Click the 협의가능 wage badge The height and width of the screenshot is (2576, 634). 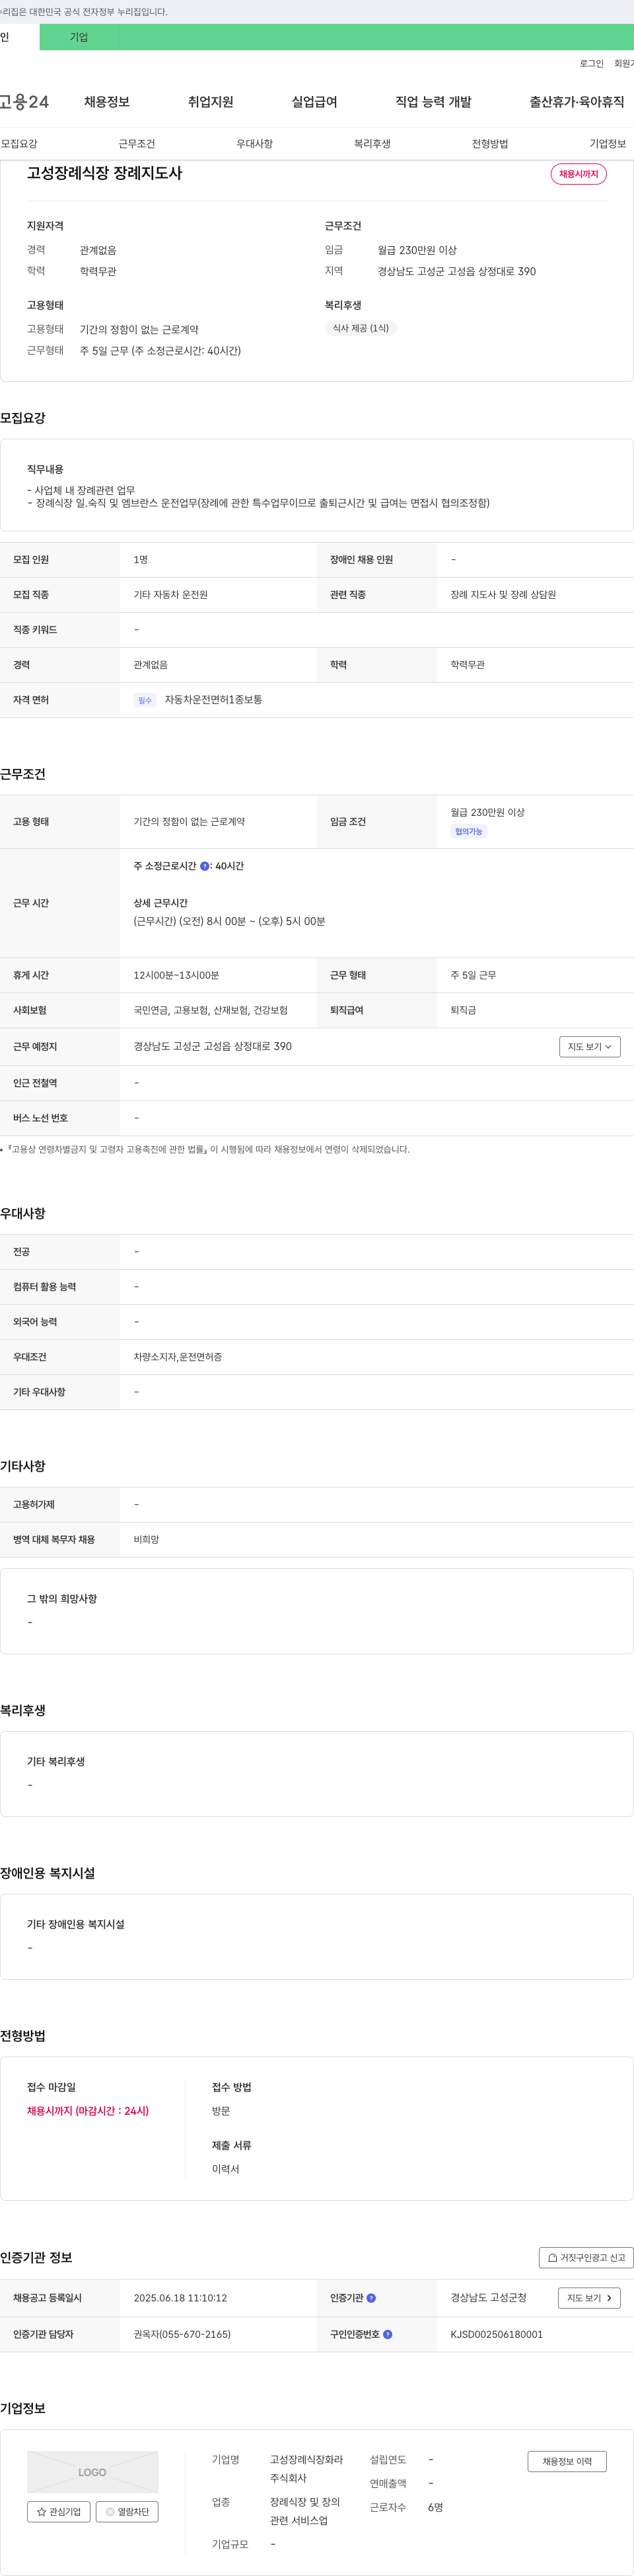[468, 832]
